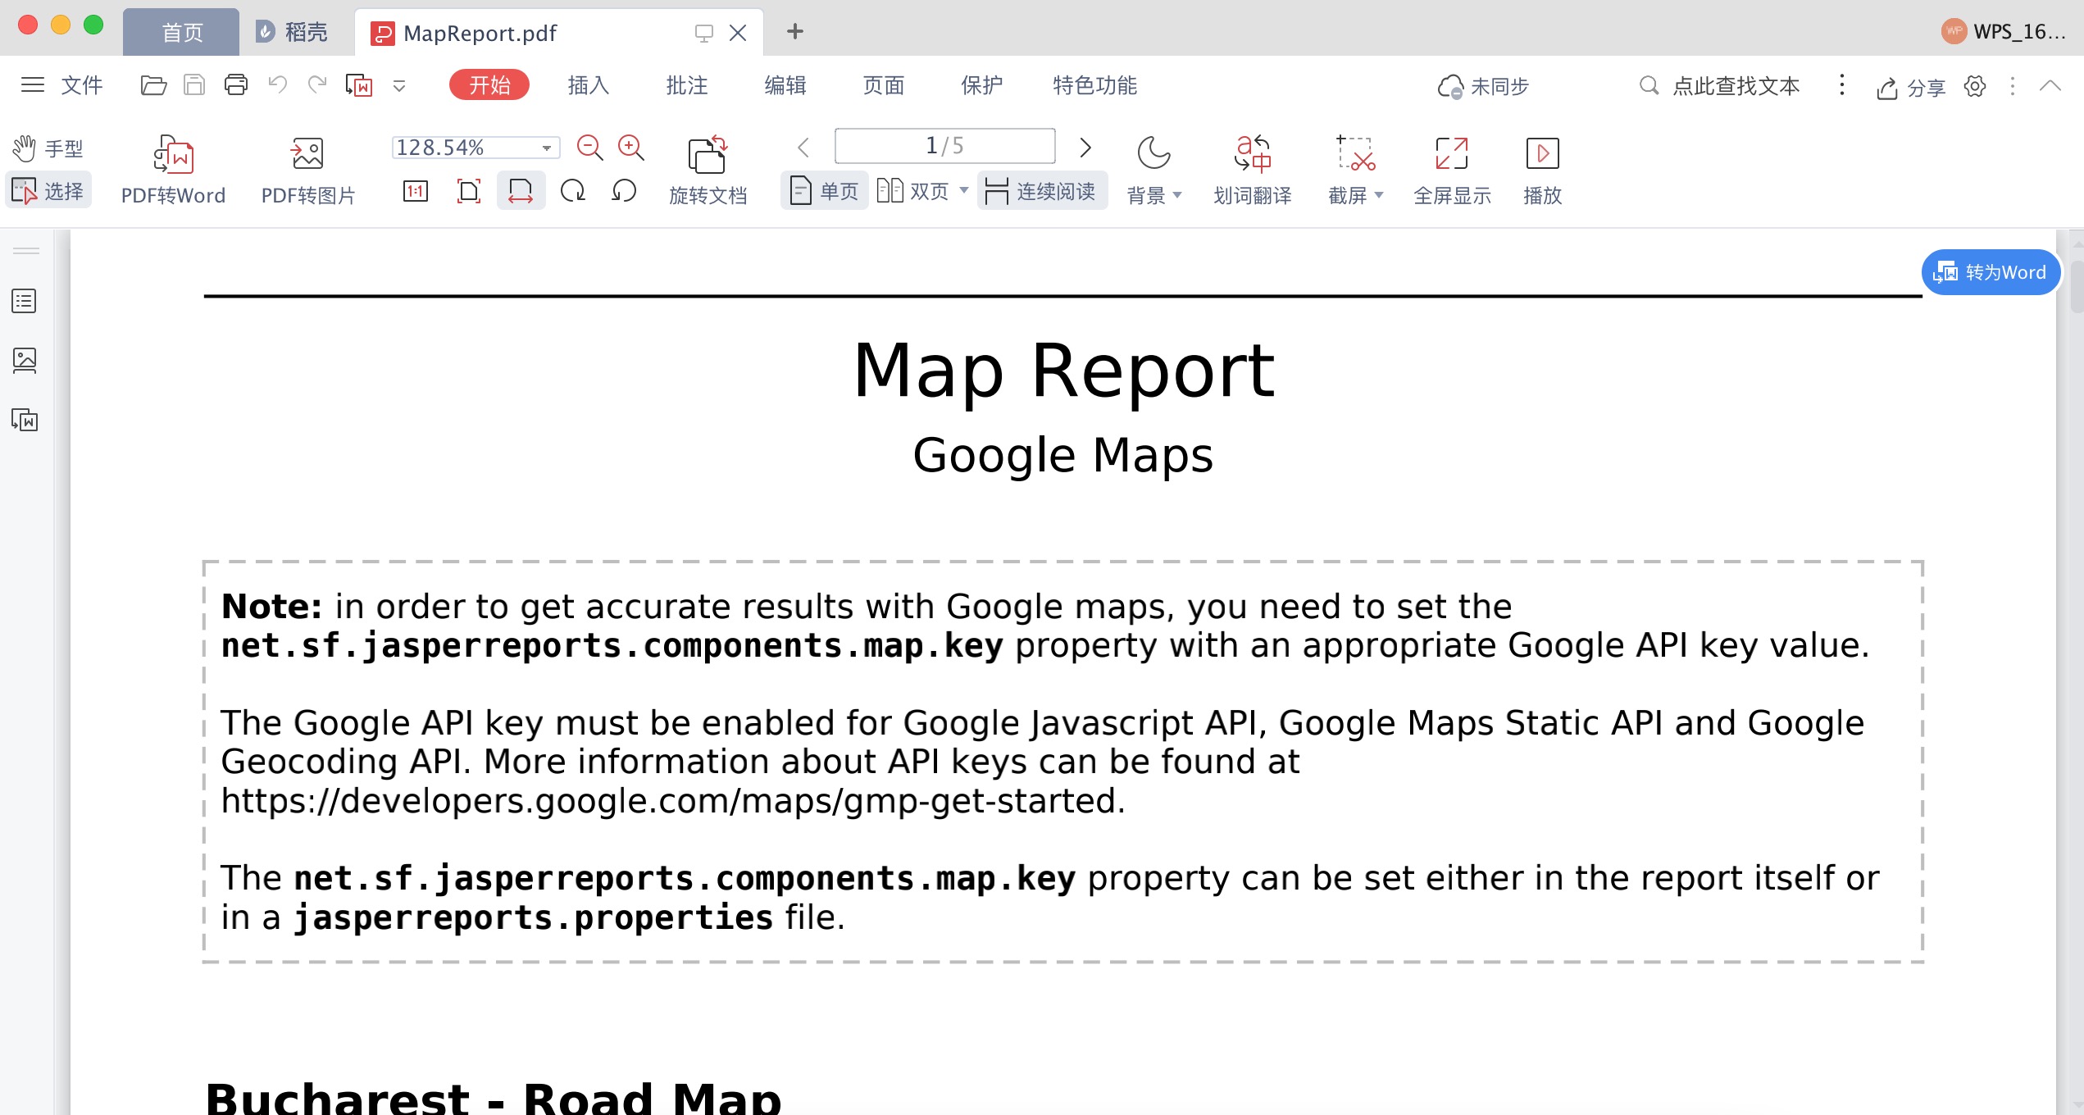
Task: Click the open folder icon
Action: [153, 85]
